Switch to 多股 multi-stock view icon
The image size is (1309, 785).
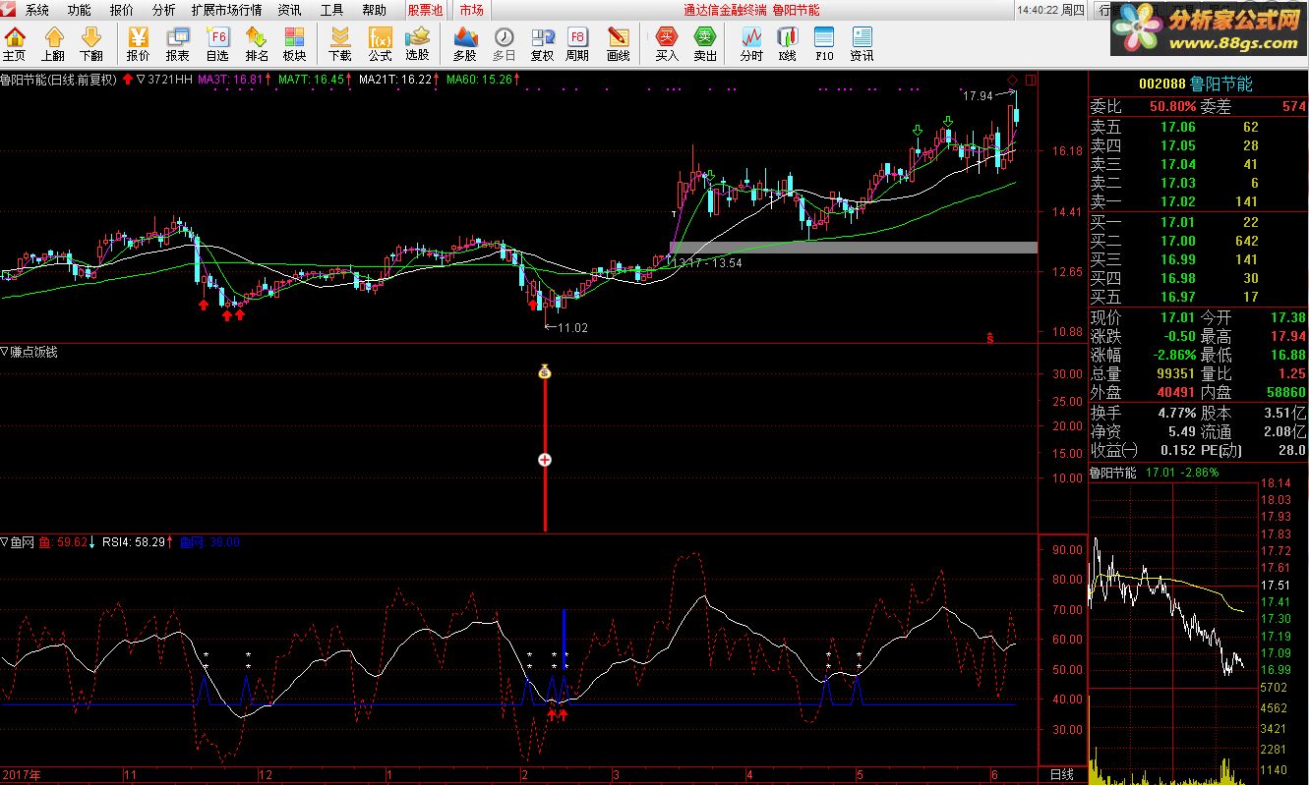[465, 44]
